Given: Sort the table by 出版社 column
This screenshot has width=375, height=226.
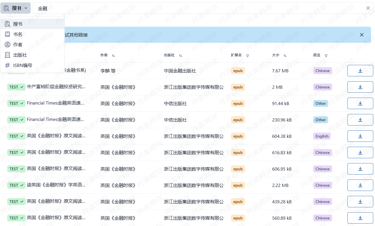Looking at the screenshot, I should [x=181, y=55].
